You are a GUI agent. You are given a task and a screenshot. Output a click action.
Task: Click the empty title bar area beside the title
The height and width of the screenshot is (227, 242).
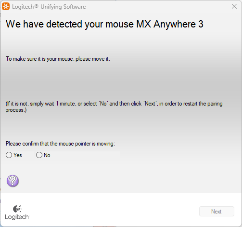158,7
